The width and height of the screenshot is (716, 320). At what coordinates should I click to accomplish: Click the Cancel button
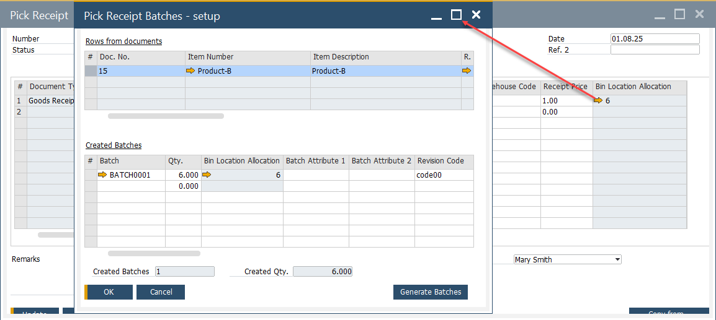[161, 292]
